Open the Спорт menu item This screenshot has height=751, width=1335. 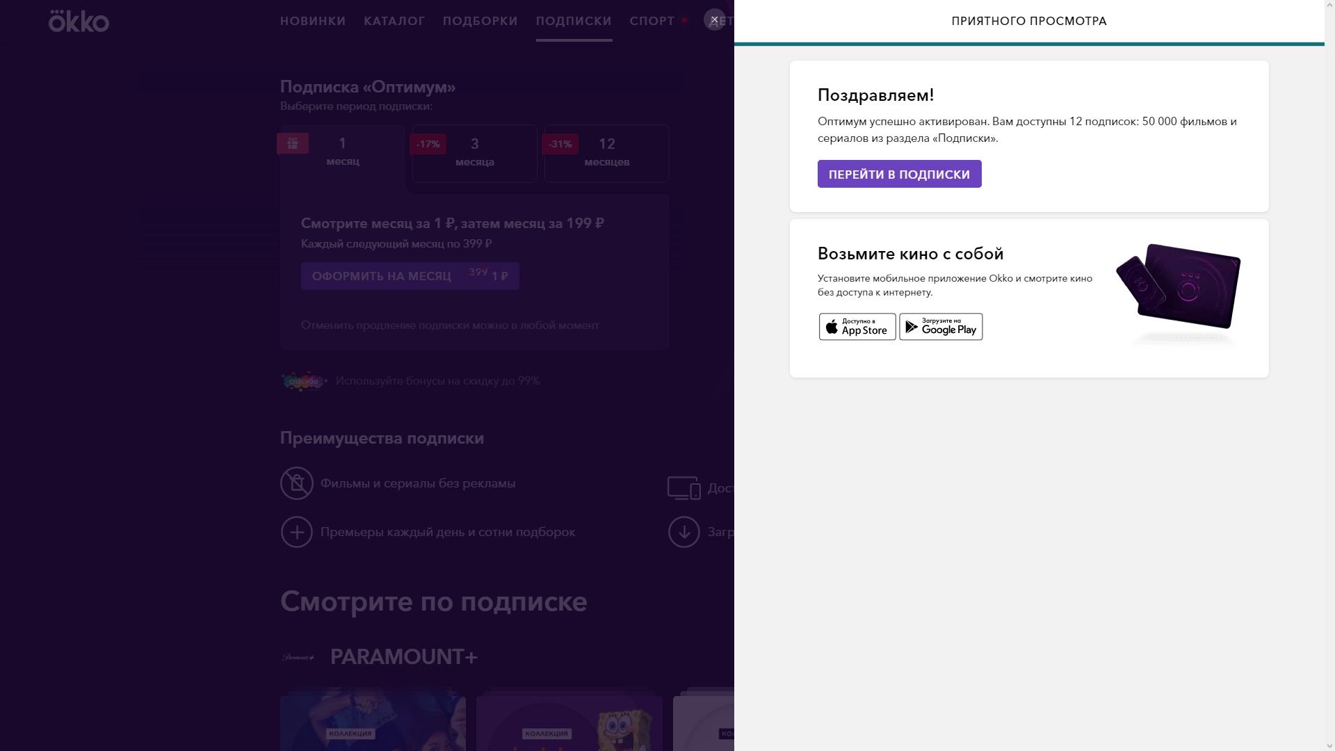[652, 21]
